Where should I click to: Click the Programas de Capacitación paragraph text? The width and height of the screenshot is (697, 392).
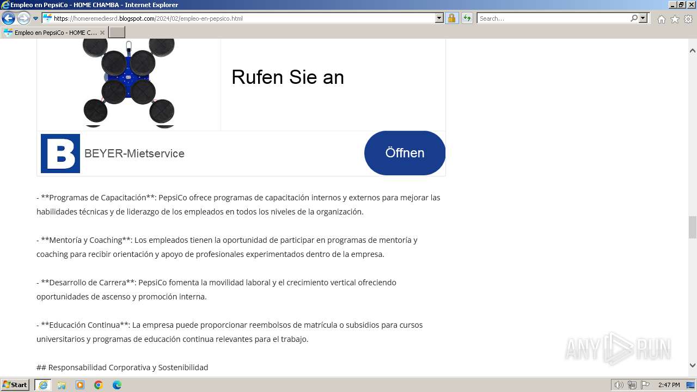(x=239, y=205)
